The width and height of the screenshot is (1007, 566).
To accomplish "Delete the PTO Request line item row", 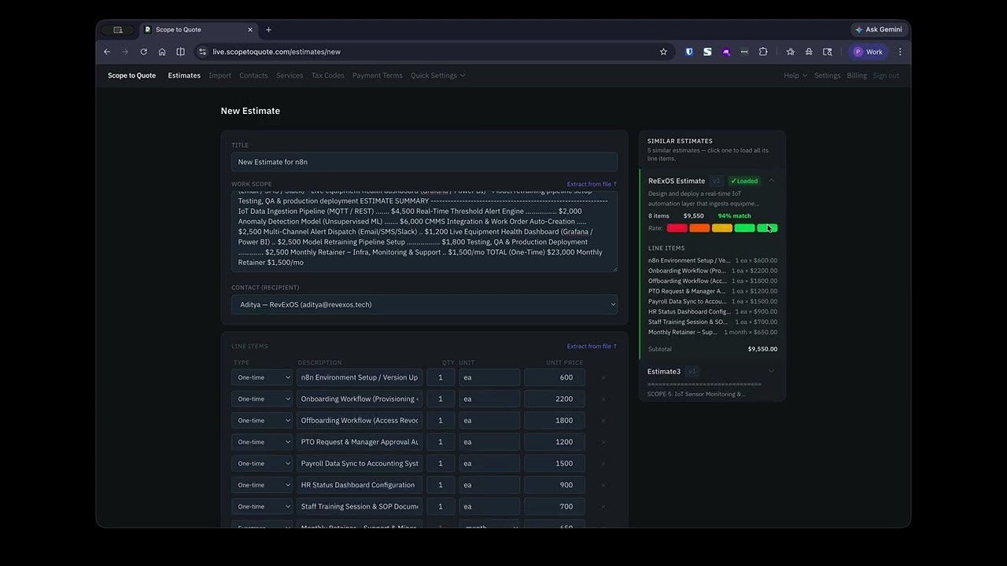I will pyautogui.click(x=603, y=442).
